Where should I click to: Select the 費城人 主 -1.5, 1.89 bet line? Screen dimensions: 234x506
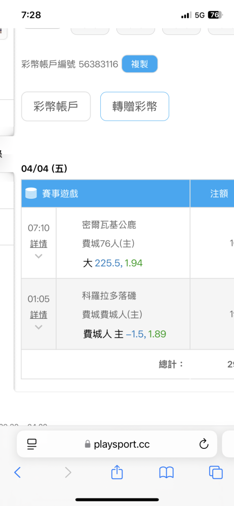[125, 334]
